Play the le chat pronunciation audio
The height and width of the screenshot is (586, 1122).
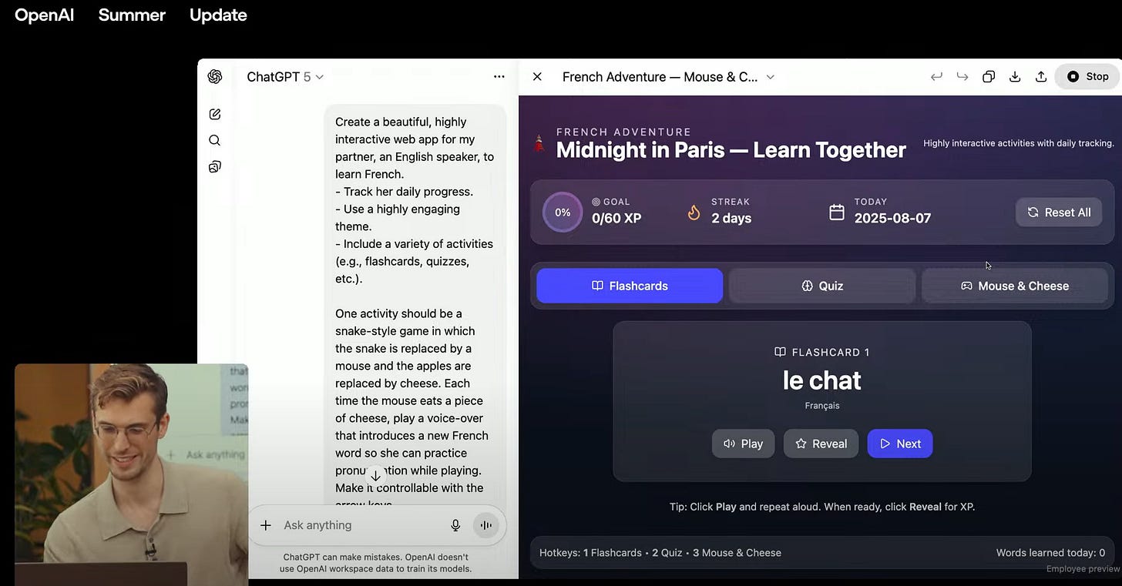(743, 444)
